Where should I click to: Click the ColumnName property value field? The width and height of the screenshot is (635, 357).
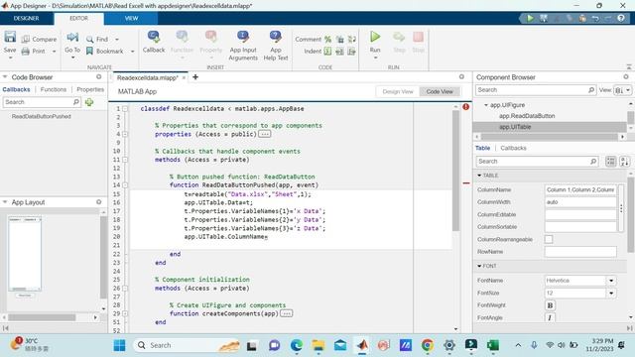point(580,189)
